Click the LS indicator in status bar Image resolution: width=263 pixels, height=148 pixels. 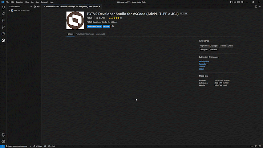point(251,146)
